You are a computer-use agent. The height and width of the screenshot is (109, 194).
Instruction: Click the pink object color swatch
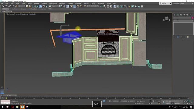(x=192, y=18)
